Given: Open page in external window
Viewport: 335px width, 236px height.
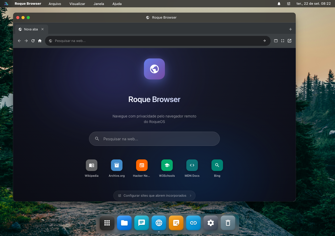Looking at the screenshot, I should [289, 41].
